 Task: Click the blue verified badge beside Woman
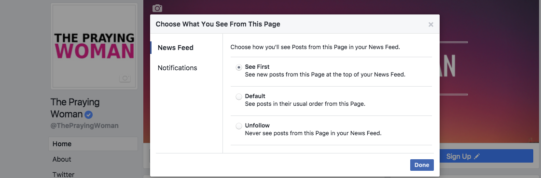pos(89,115)
